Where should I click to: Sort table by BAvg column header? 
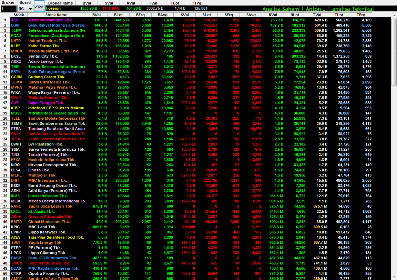pyautogui.click(x=162, y=15)
